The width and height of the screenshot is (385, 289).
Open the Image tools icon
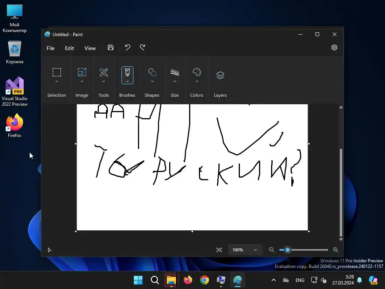pos(82,72)
